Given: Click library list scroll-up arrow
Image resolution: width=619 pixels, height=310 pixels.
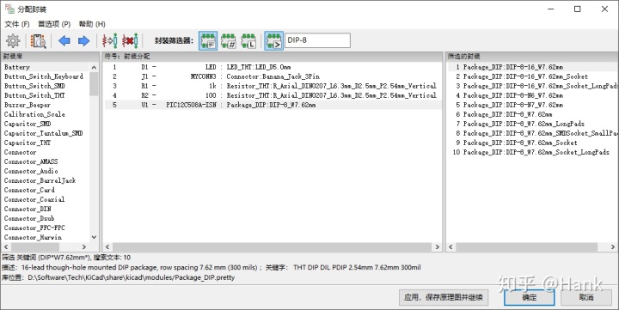Looking at the screenshot, I should click(x=94, y=68).
